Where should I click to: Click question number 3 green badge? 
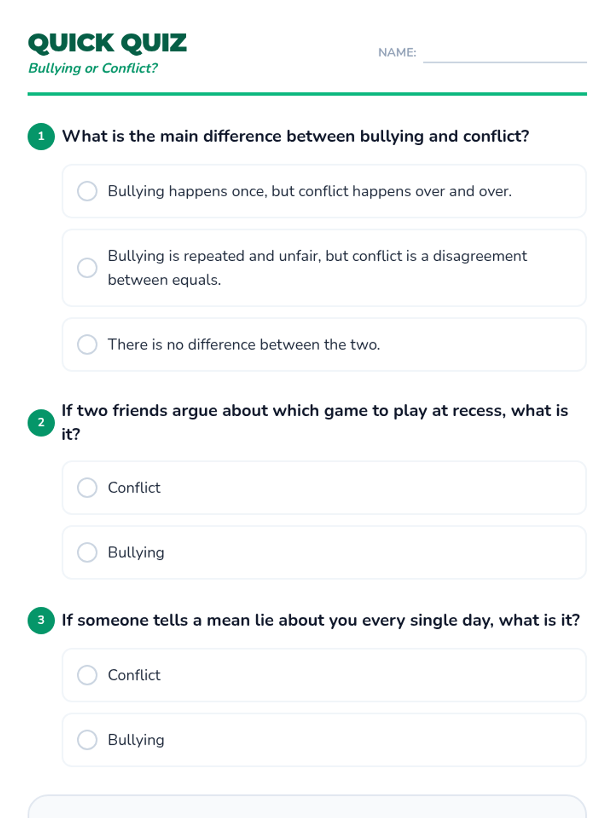(x=41, y=620)
